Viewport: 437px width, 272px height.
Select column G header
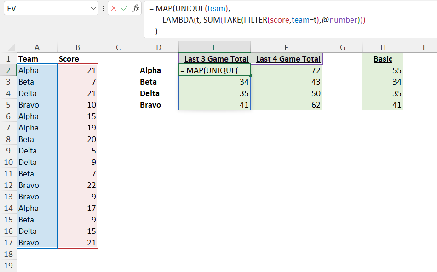343,47
